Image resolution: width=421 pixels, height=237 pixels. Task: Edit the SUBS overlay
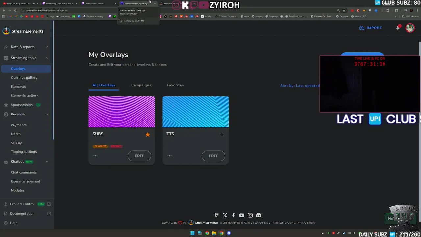point(139,156)
